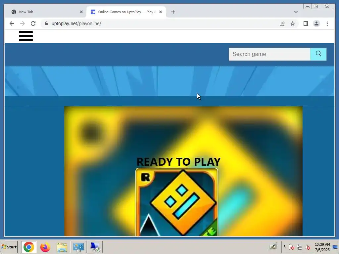Click the volume speaker tray icon

(x=308, y=247)
